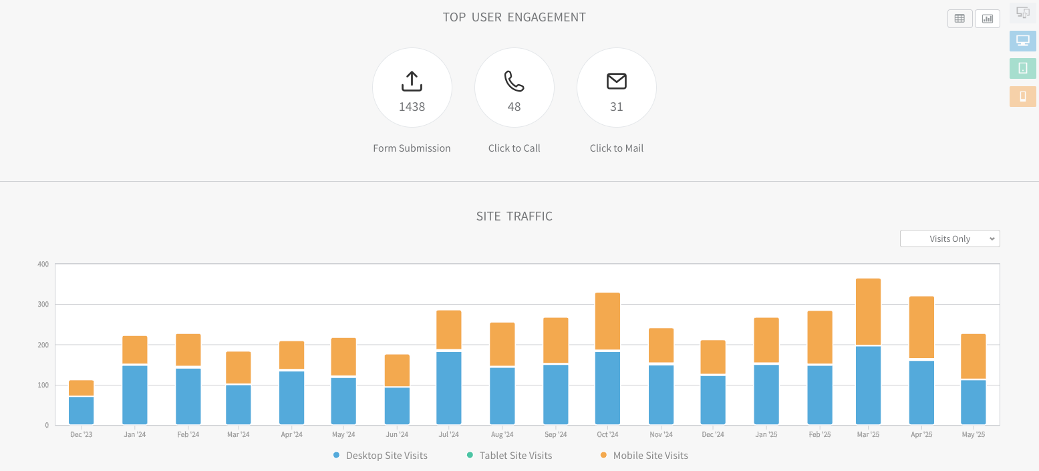Click the Form Submission label
The height and width of the screenshot is (471, 1039).
click(412, 148)
